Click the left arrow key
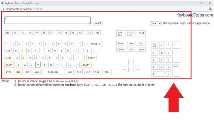The height and width of the screenshot is (120, 214). click(124, 69)
